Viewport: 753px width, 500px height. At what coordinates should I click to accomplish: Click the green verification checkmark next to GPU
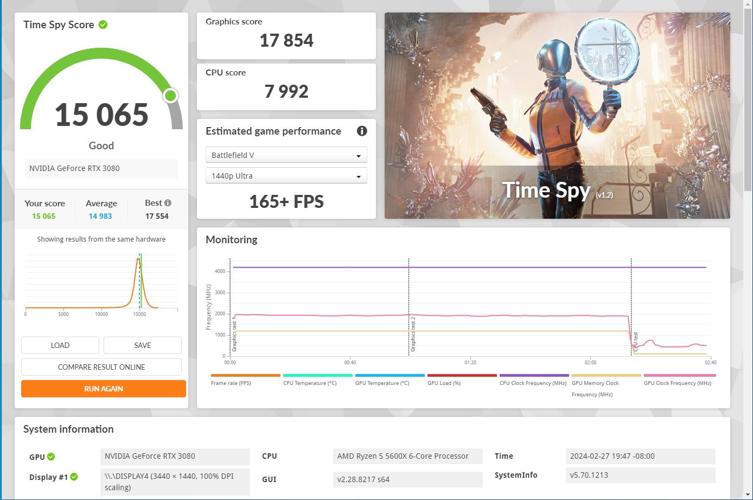point(51,457)
